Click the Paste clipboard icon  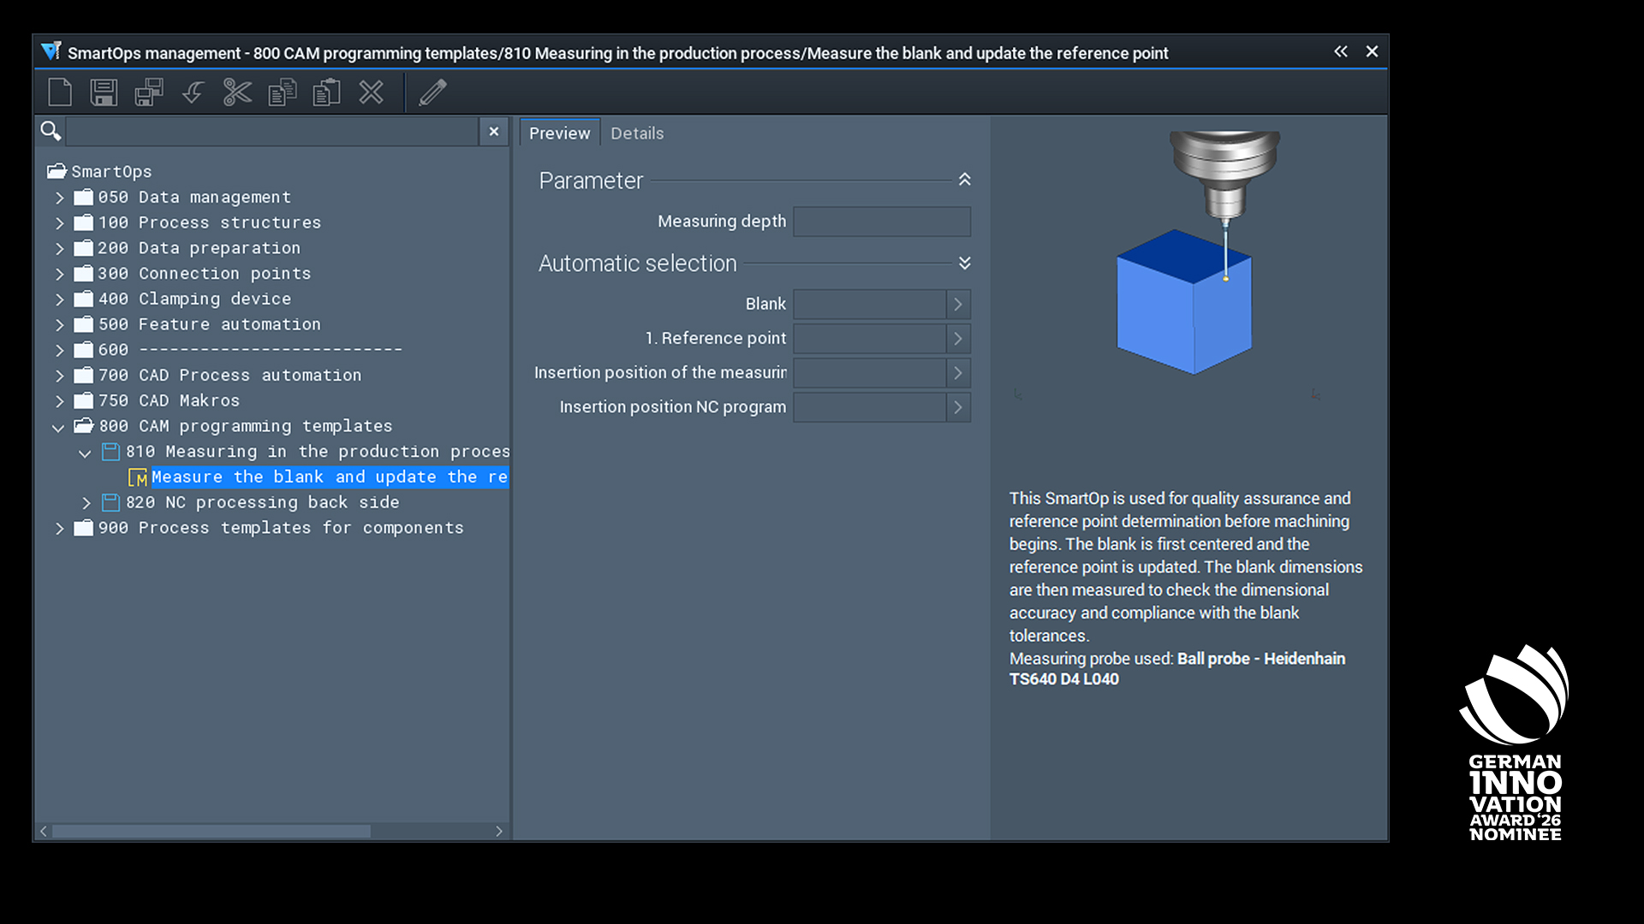[x=326, y=92]
